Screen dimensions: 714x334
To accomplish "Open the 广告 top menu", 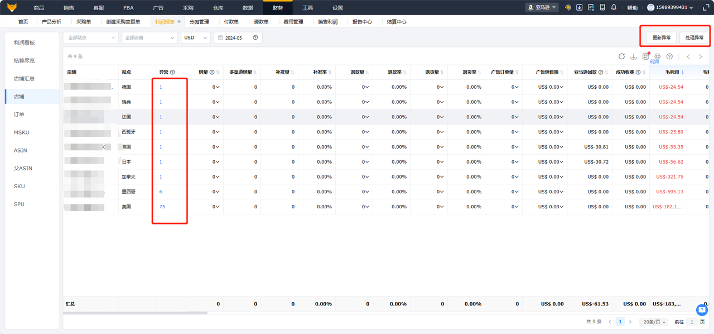I will [x=158, y=8].
